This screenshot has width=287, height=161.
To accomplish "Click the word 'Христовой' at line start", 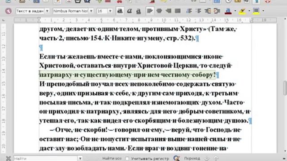I will pos(57,66).
